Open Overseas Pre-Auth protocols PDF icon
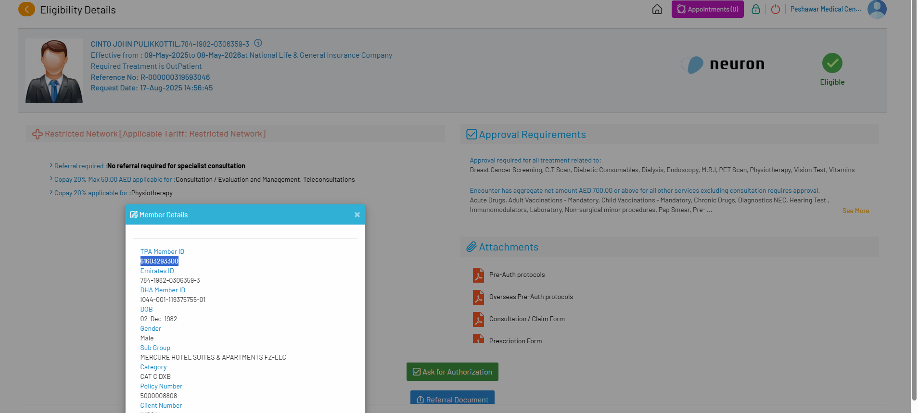This screenshot has height=413, width=918. coord(478,297)
